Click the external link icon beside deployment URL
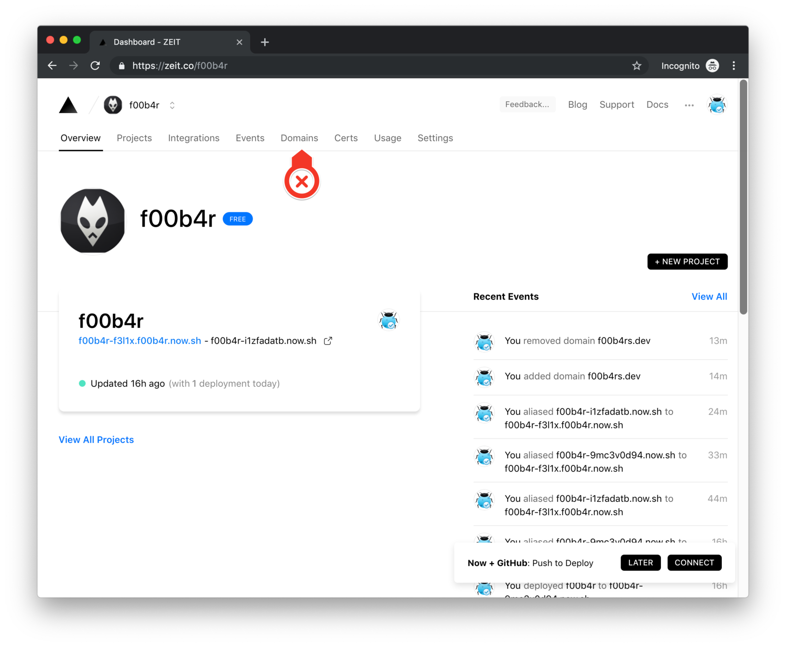The image size is (786, 647). 328,341
